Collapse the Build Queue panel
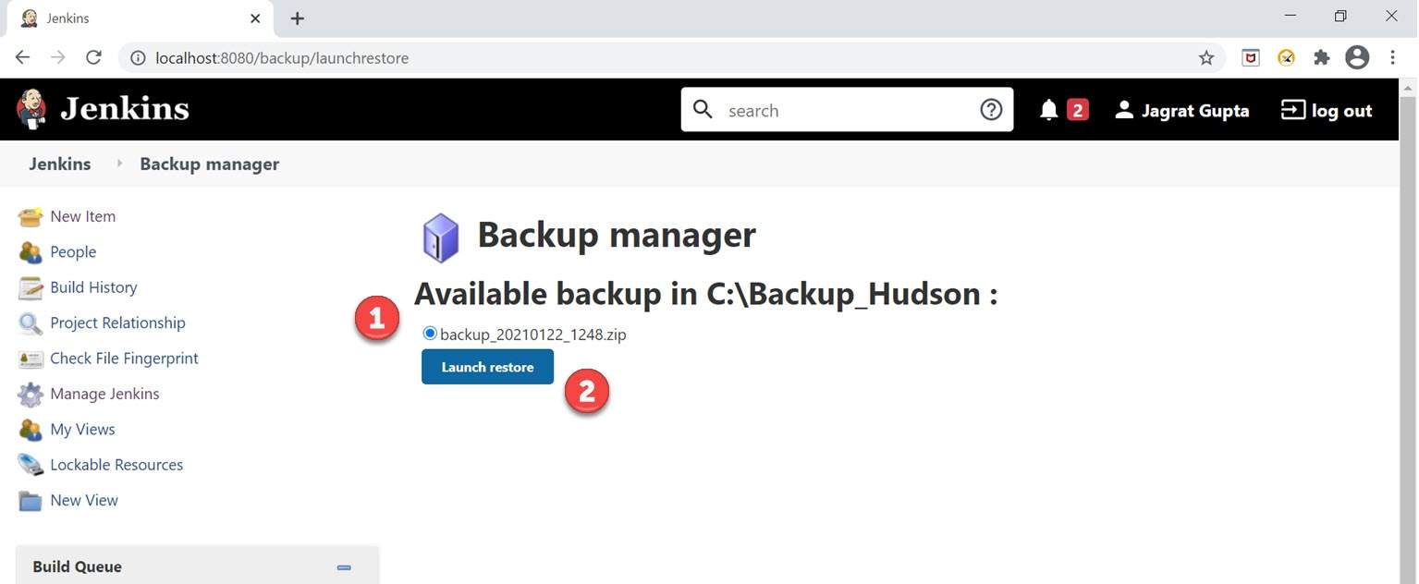This screenshot has height=584, width=1419. [344, 567]
